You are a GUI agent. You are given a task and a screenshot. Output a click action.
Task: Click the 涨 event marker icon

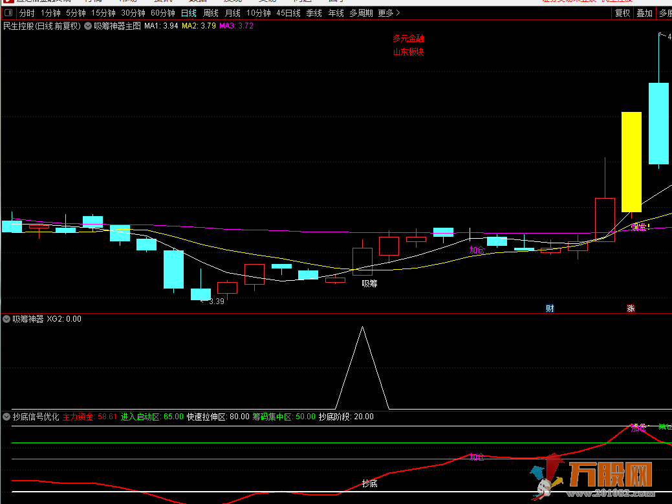(631, 308)
